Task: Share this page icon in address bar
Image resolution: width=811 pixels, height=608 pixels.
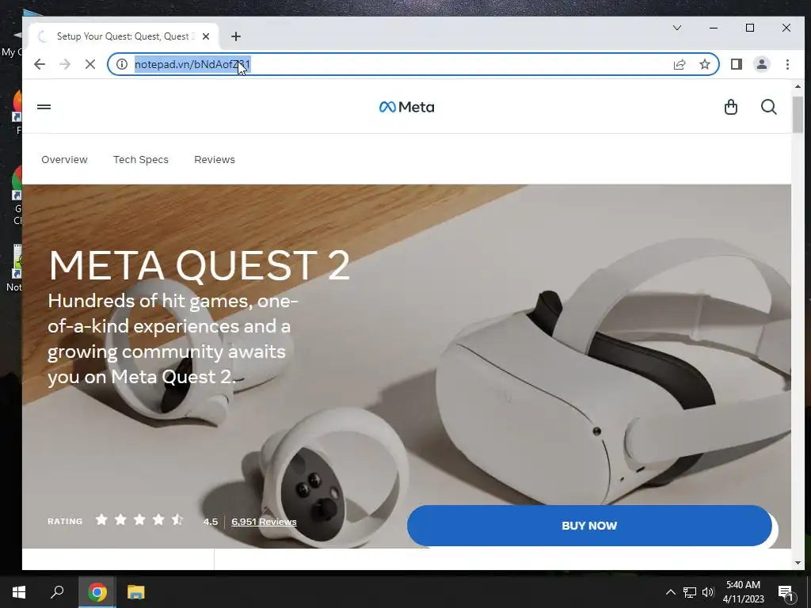Action: [679, 64]
